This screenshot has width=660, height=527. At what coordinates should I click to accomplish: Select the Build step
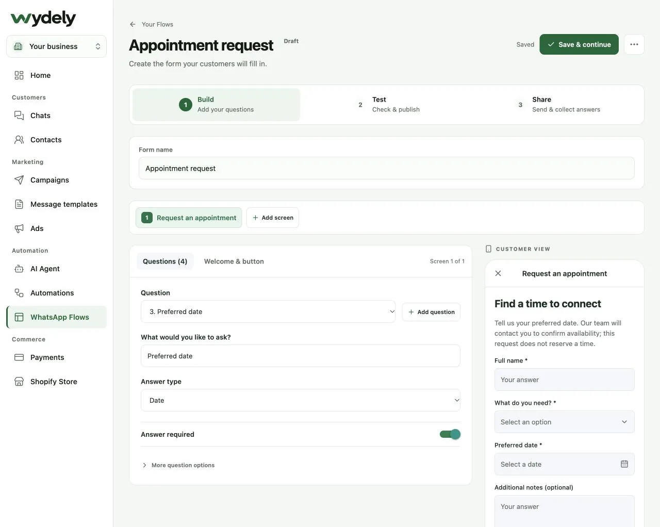tap(217, 105)
